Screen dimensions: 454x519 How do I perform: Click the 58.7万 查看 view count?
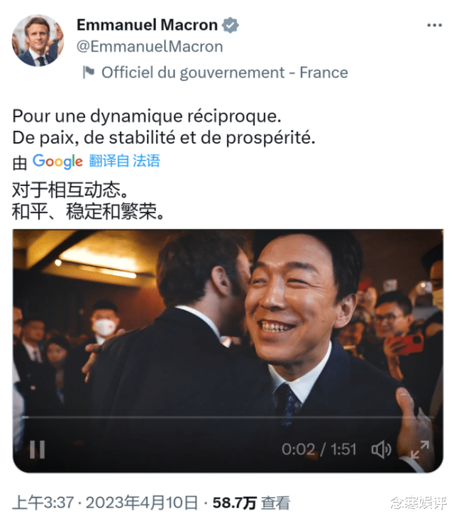coord(251,503)
